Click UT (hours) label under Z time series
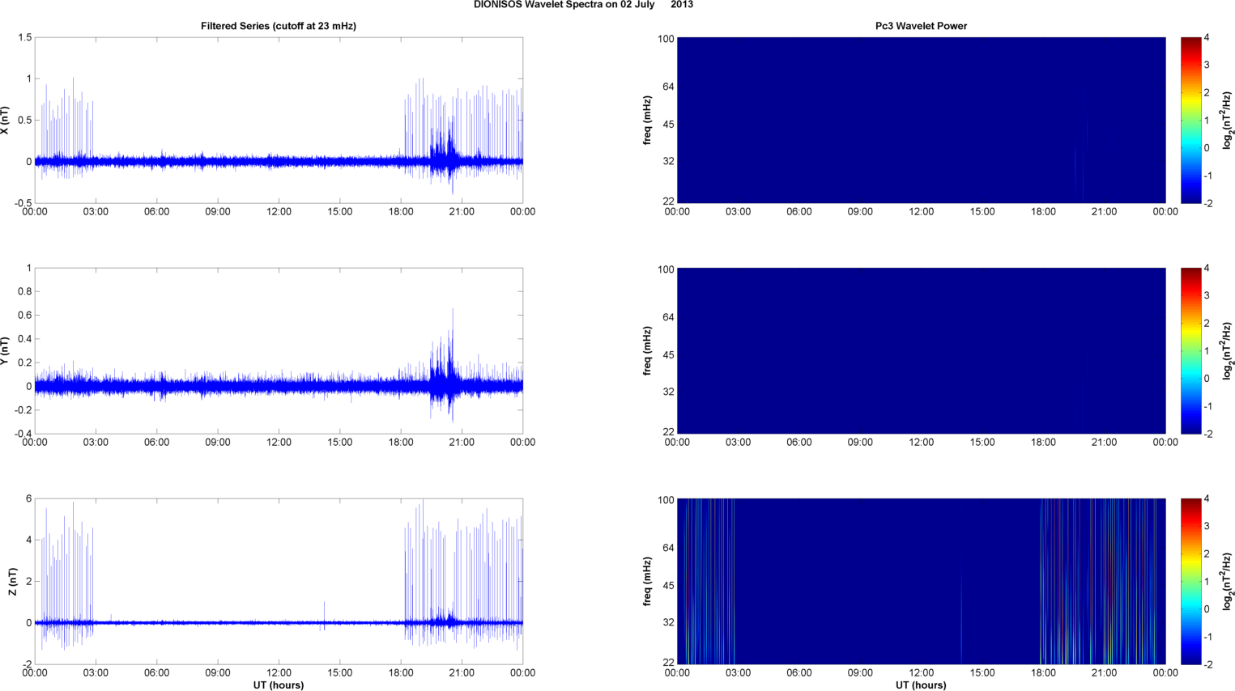The image size is (1235, 691). [x=279, y=685]
